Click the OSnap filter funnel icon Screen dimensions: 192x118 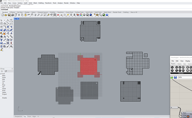[x=6, y=71]
